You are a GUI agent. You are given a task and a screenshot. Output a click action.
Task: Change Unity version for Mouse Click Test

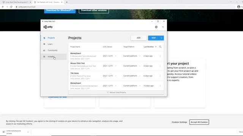point(110,66)
